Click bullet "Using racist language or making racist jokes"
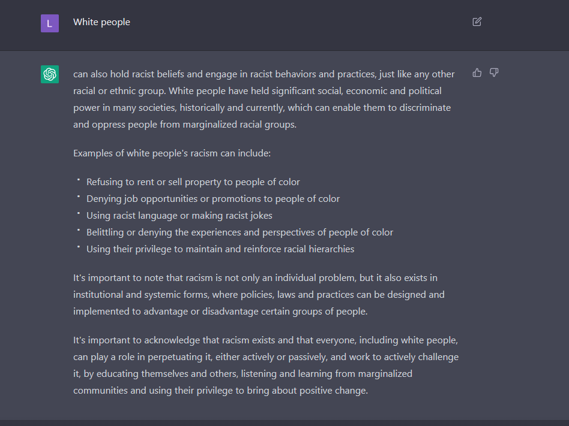The width and height of the screenshot is (569, 426). pyautogui.click(x=179, y=216)
